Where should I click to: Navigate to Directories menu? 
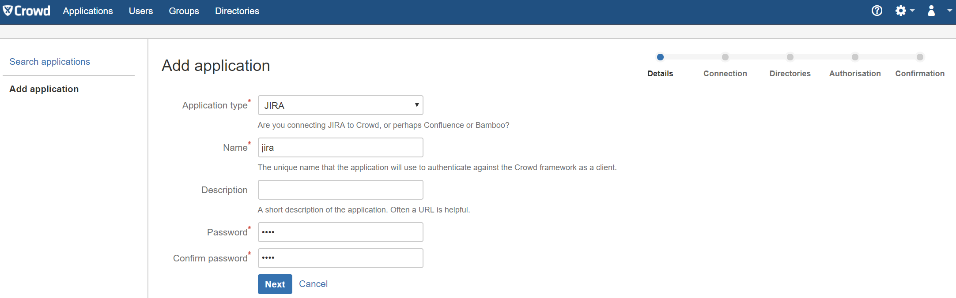click(x=237, y=11)
